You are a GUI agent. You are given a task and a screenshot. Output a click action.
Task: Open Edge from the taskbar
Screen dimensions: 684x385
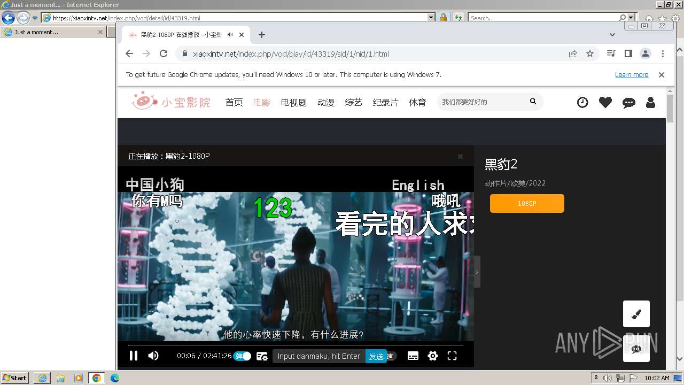pyautogui.click(x=115, y=378)
